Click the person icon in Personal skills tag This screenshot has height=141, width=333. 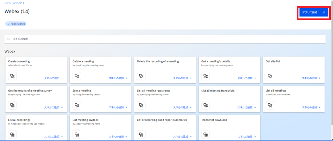click(8, 24)
